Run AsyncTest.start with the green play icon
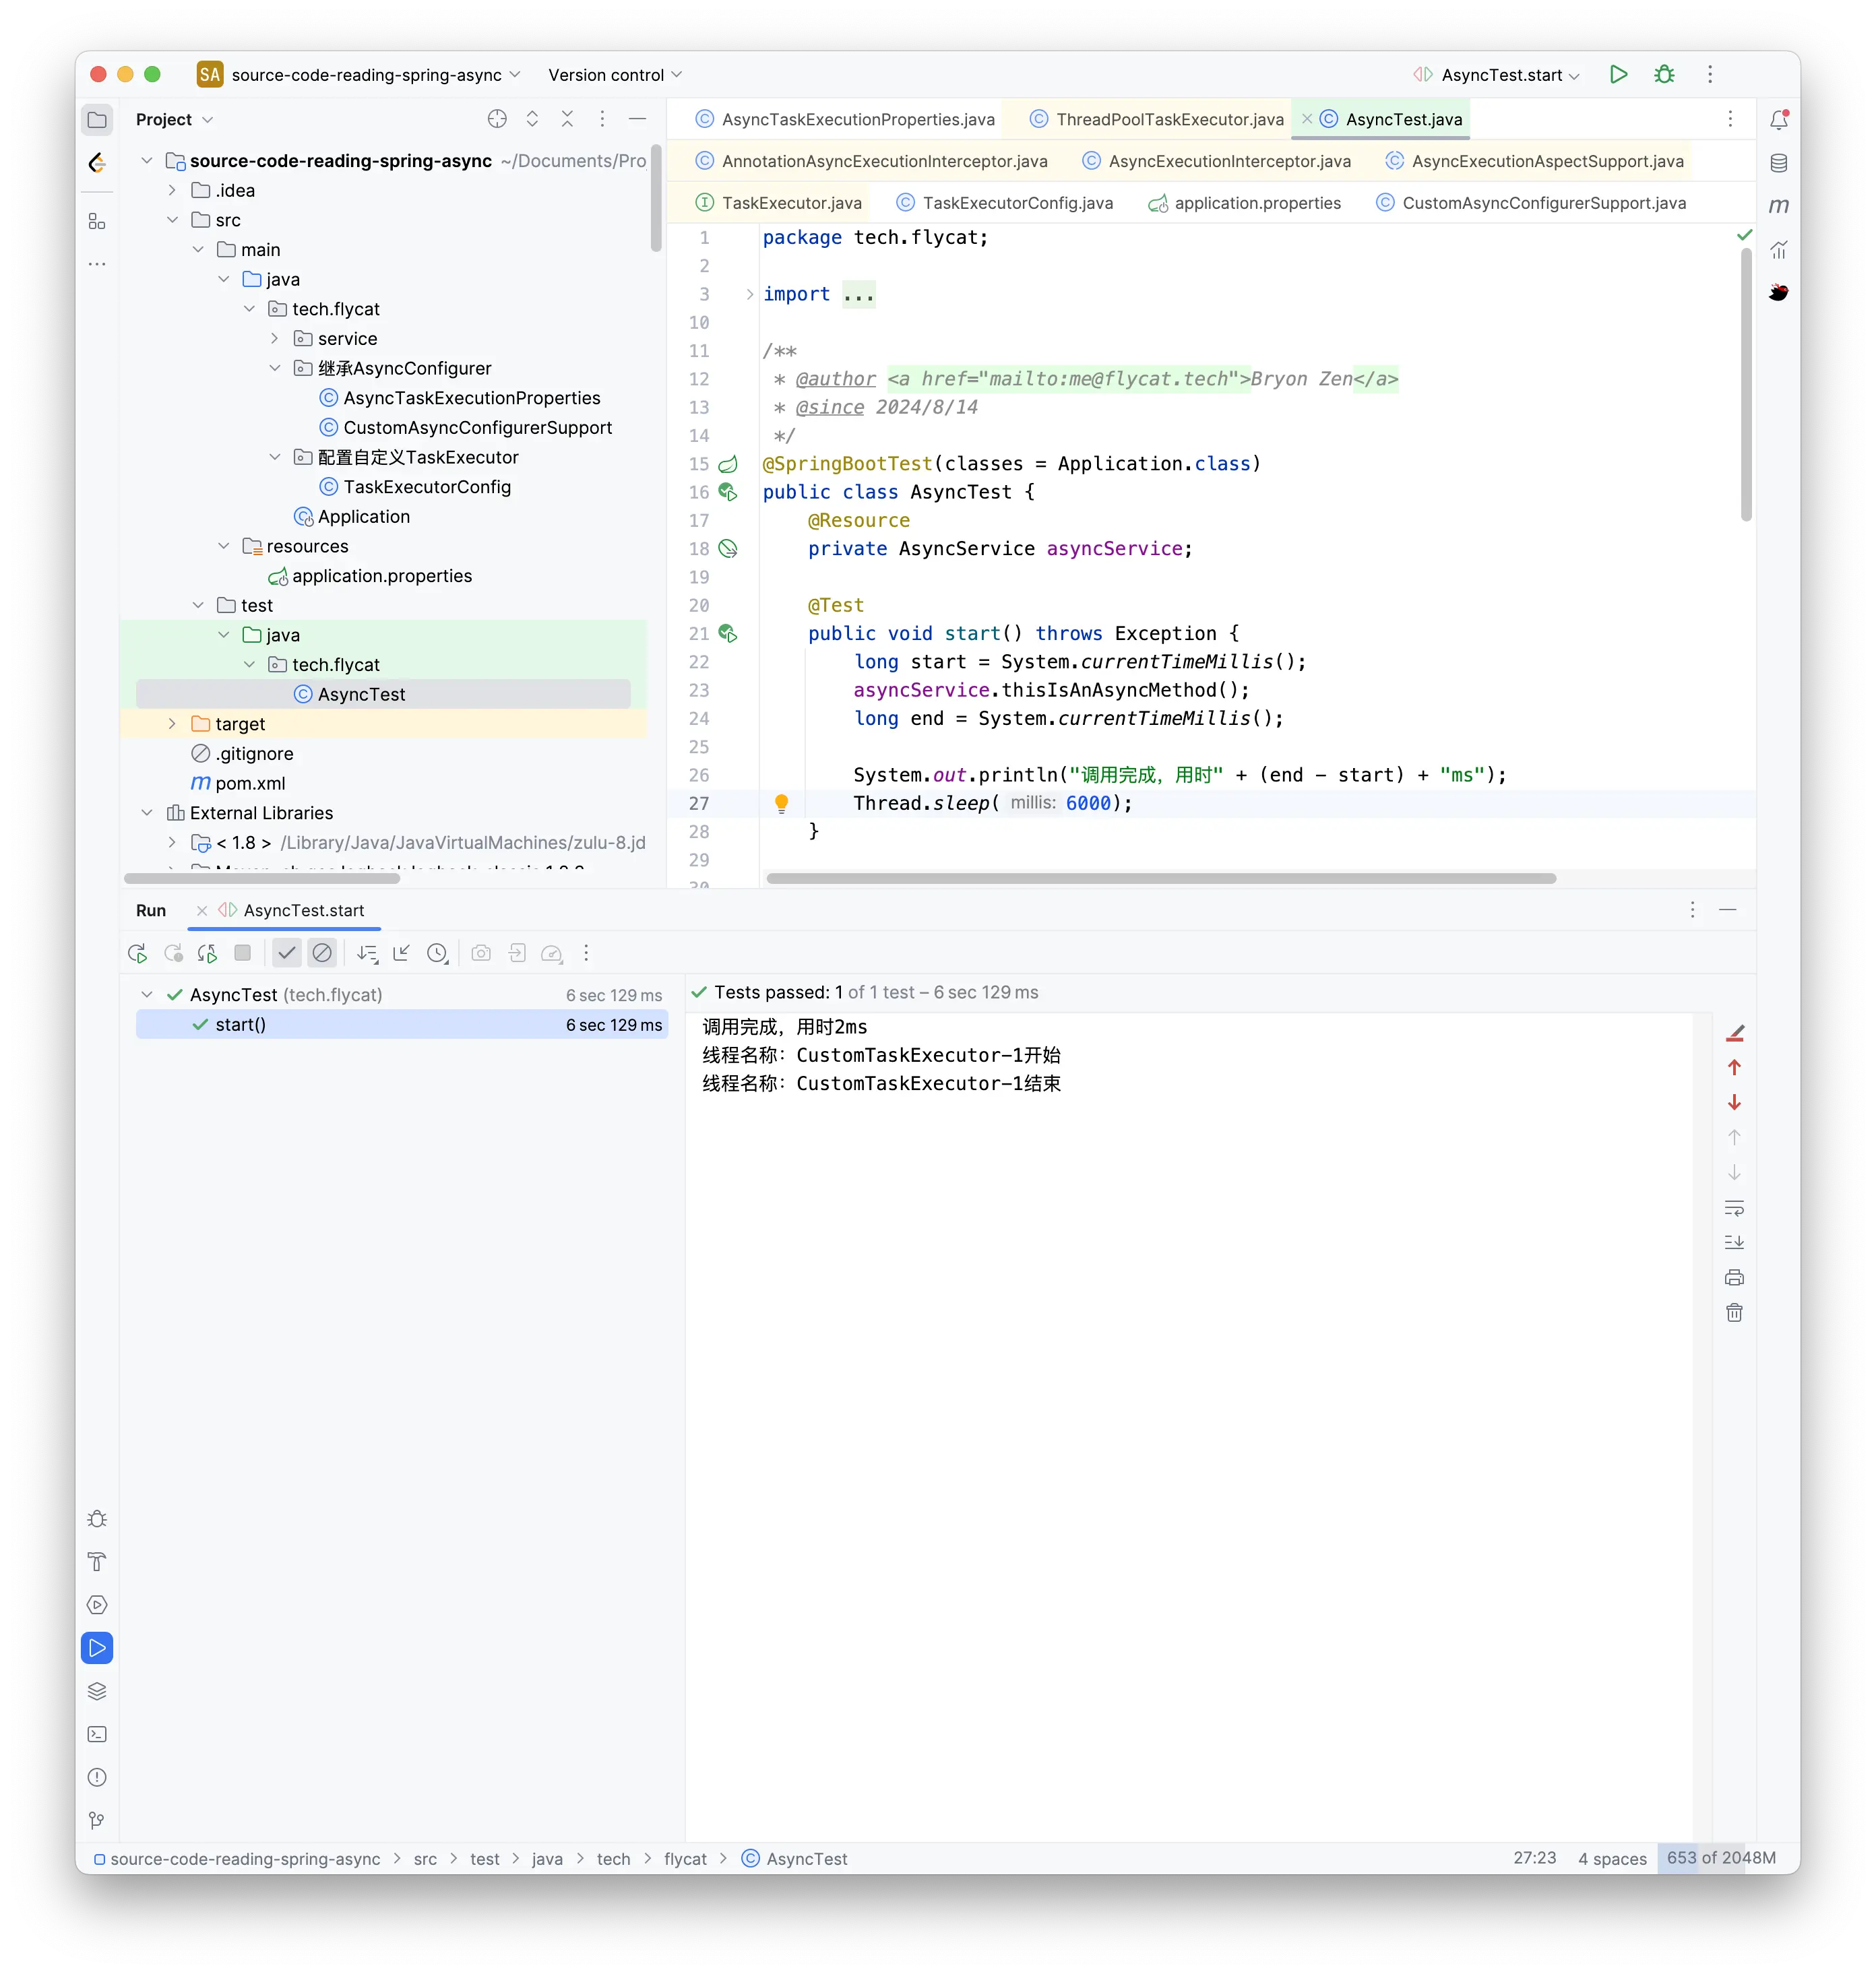 coord(1618,74)
